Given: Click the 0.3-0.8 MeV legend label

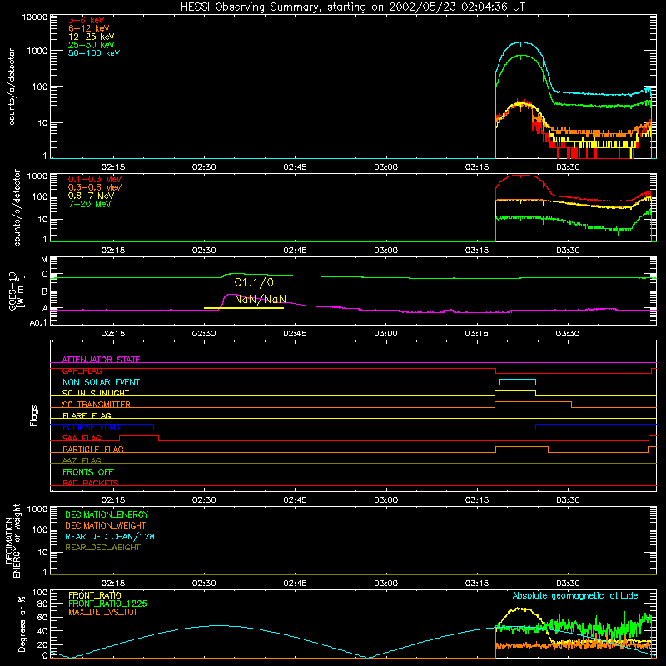Looking at the screenshot, I should coord(95,187).
